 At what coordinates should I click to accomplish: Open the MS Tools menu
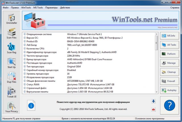pos(38,7)
